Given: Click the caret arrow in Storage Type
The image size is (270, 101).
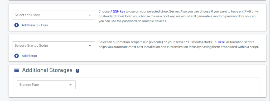Looking at the screenshot, I should tap(70, 85).
